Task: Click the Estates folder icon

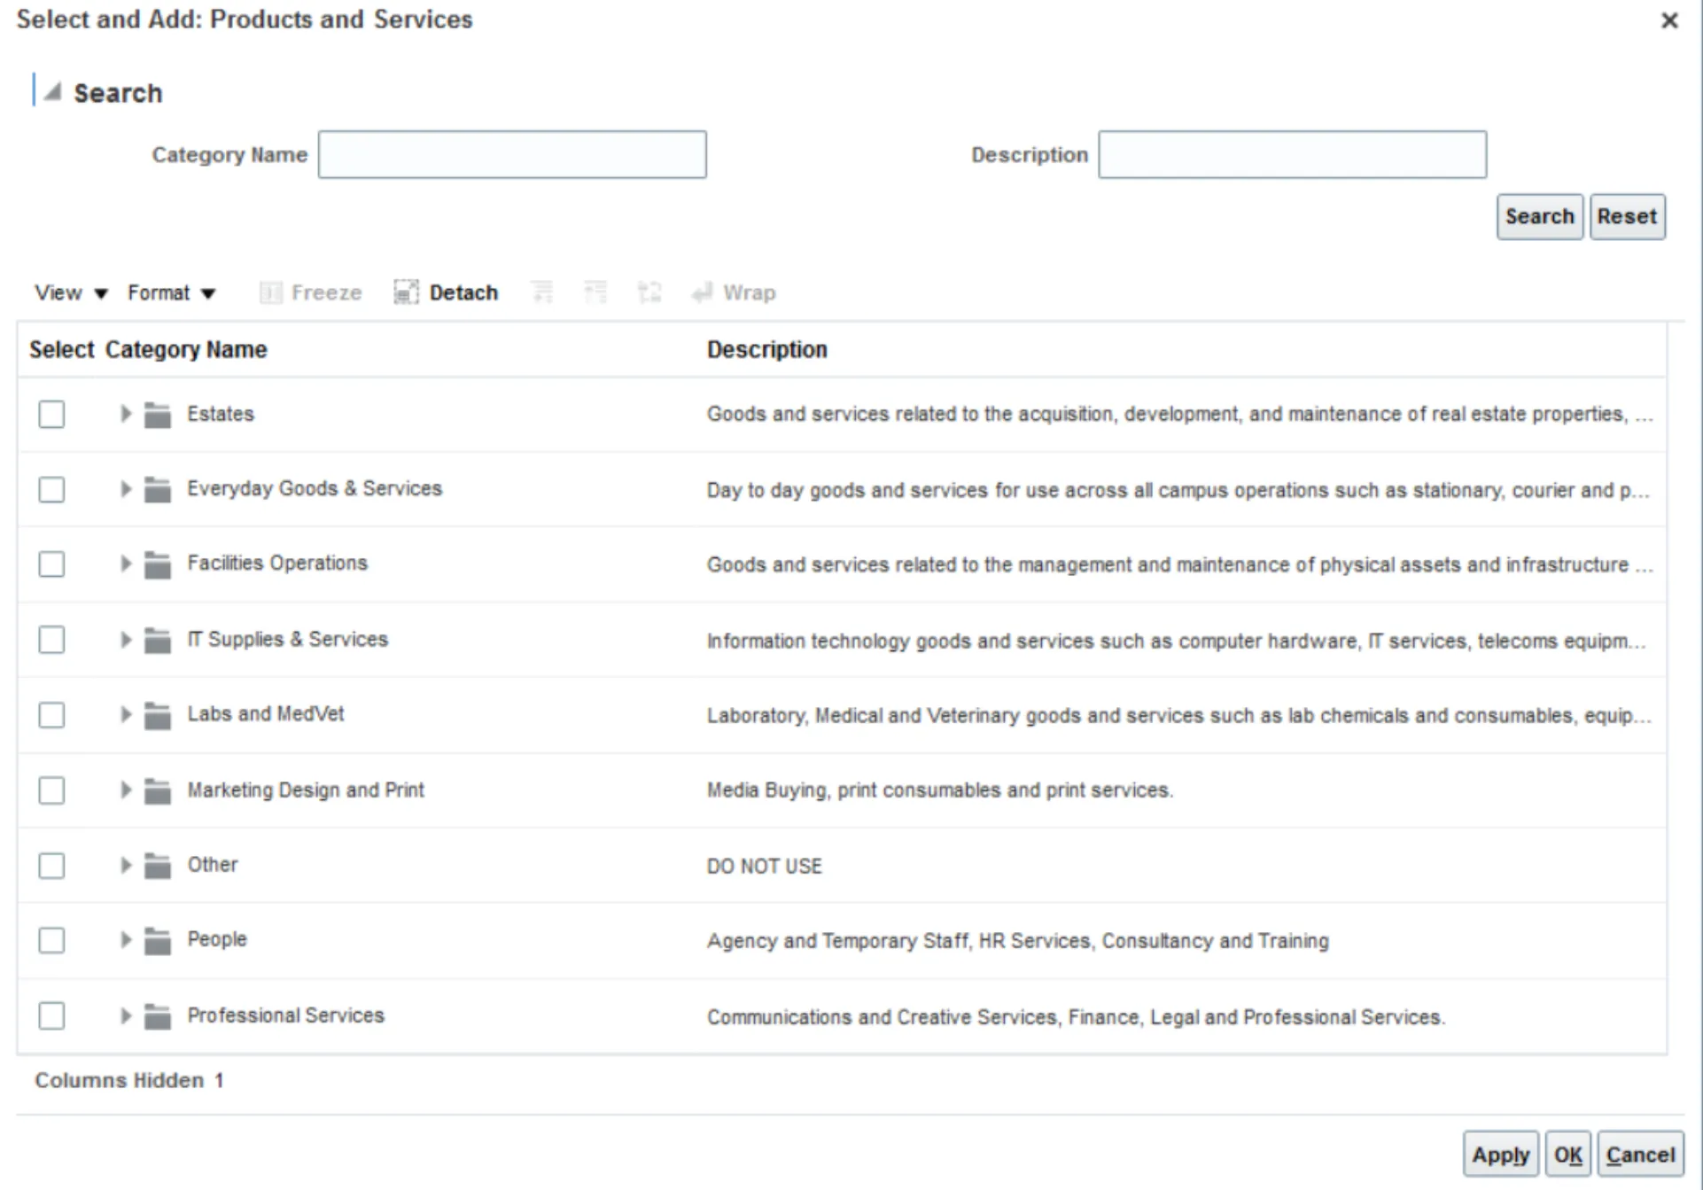Action: (x=158, y=415)
